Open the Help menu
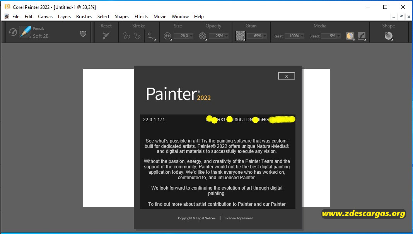This screenshot has width=413, height=234. pos(199,16)
